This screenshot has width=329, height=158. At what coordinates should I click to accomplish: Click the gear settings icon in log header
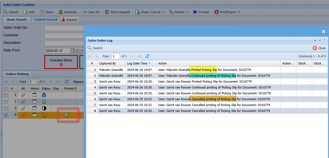point(315,40)
